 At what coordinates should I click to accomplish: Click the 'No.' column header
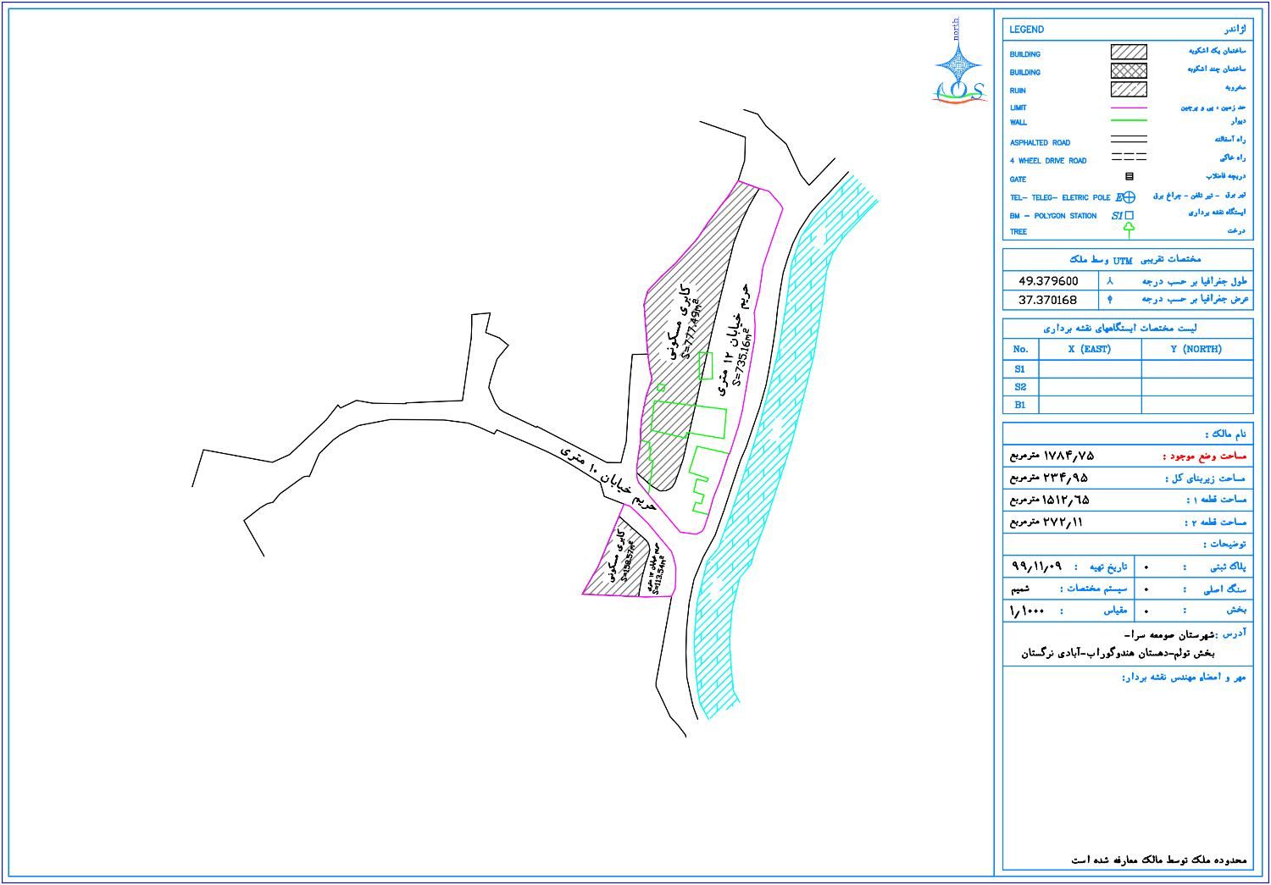pos(1020,349)
